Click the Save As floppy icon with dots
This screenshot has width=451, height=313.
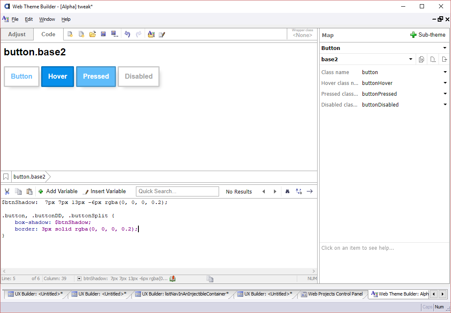[x=114, y=34]
